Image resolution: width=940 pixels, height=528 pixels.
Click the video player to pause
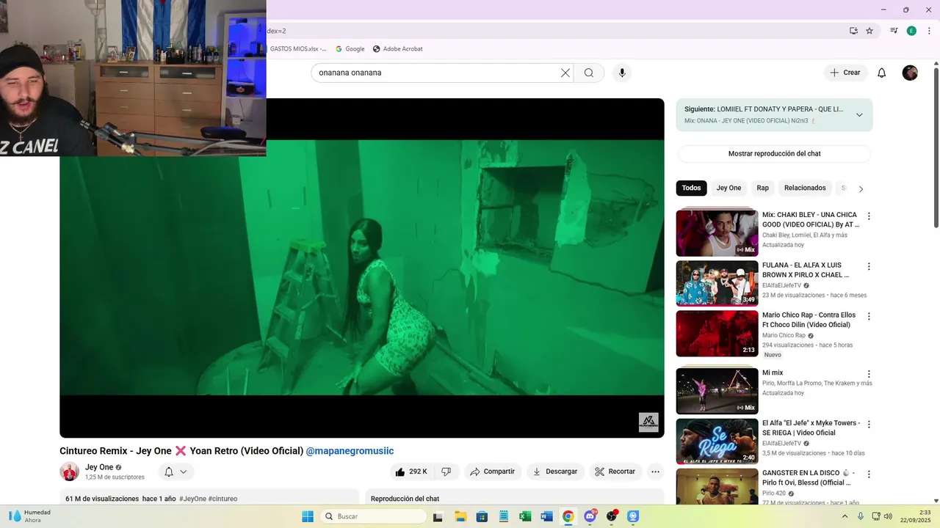361,268
